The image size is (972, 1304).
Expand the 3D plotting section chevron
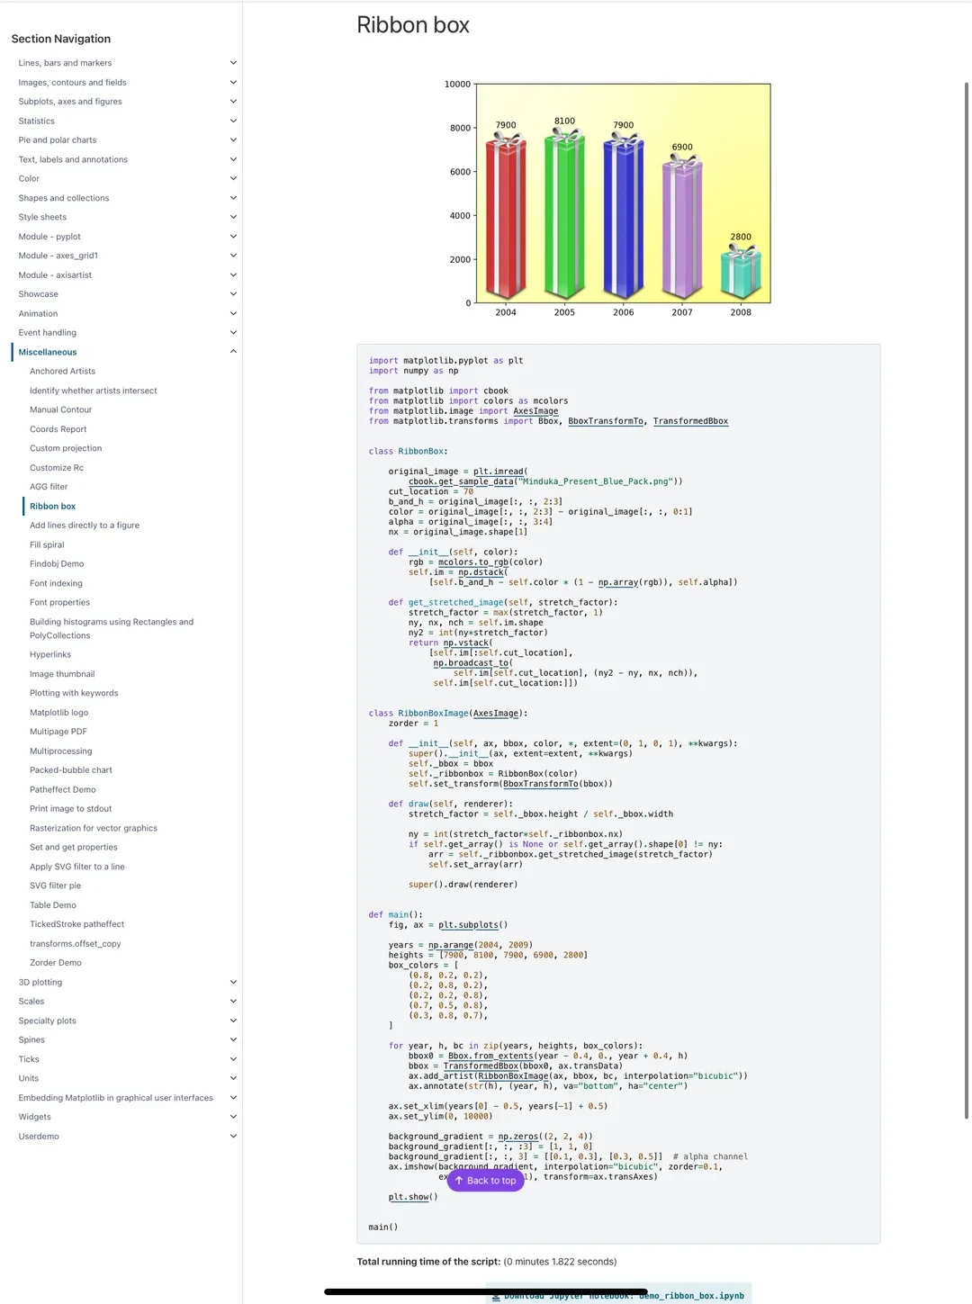pos(233,982)
